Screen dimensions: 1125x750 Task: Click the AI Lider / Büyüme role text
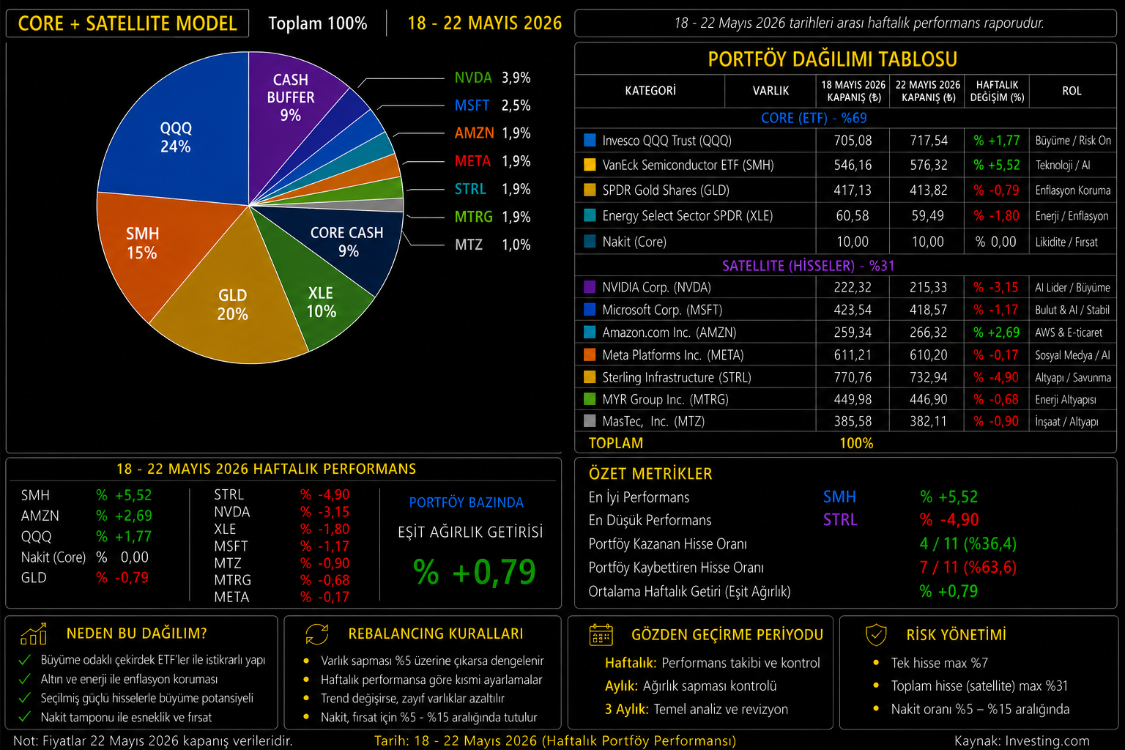coord(1072,288)
